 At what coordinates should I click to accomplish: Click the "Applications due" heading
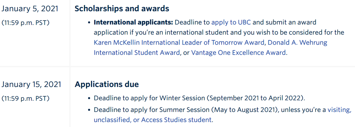click(106, 85)
